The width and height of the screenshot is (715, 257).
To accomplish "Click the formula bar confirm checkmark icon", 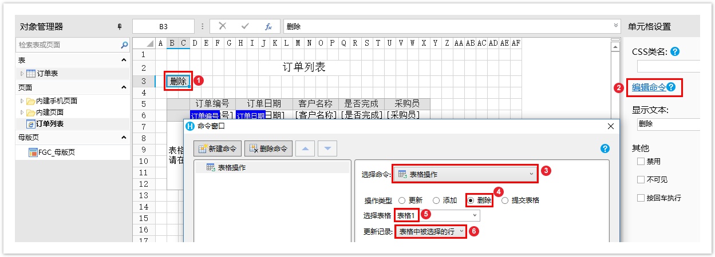I will coord(245,26).
